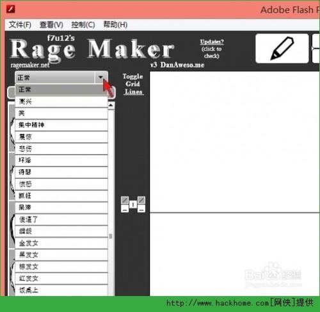Click the left minus panel button

125,209
